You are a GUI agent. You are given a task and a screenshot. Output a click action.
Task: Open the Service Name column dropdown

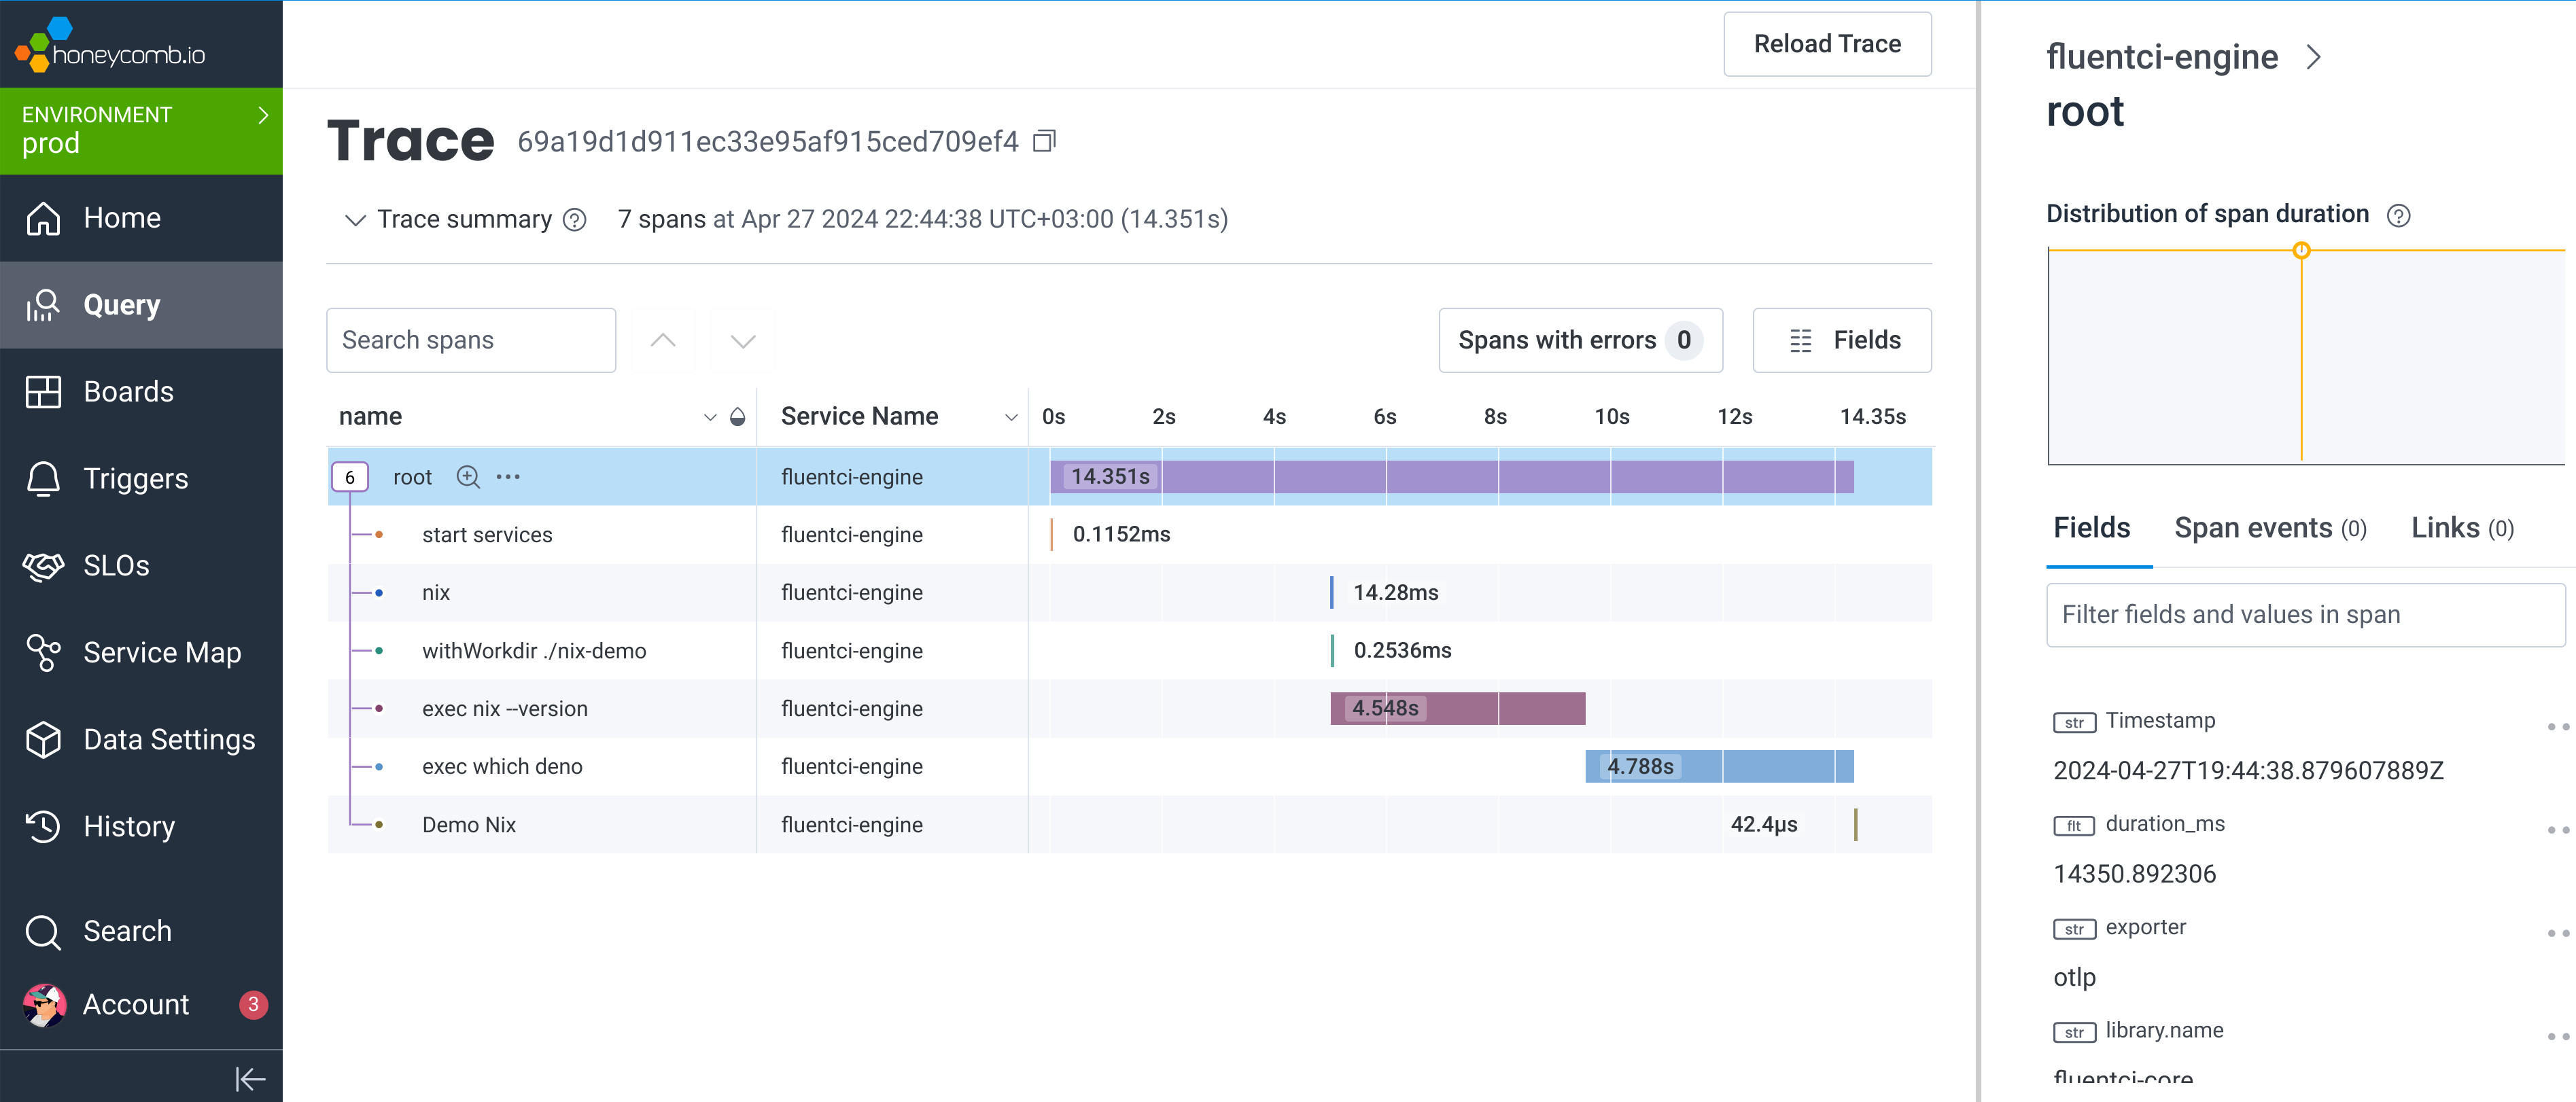pyautogui.click(x=1010, y=417)
